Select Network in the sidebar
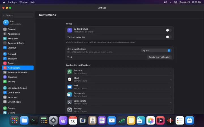The height and width of the screenshot is (127, 204). pos(18,54)
